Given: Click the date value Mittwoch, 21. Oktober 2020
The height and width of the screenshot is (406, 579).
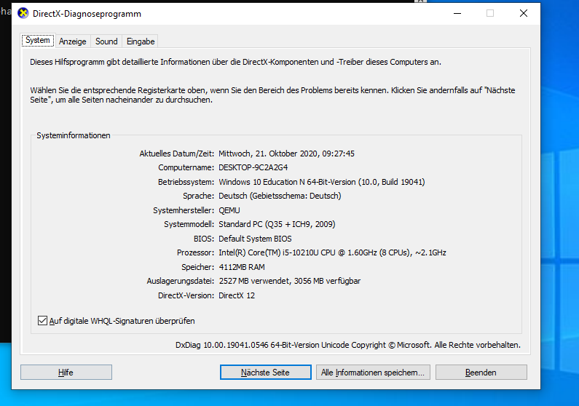Looking at the screenshot, I should [286, 154].
